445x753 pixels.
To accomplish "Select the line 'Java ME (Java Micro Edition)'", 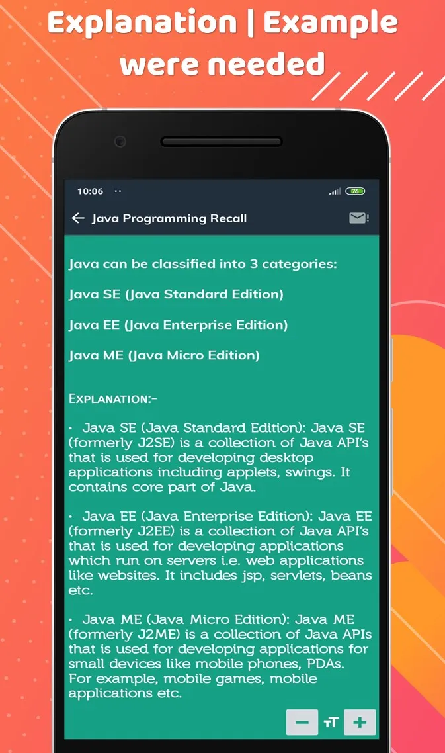I will point(164,355).
